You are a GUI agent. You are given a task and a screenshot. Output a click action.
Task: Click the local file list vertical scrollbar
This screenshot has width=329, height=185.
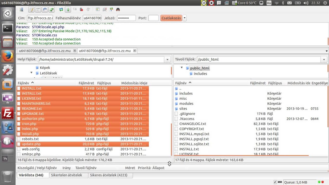click(x=171, y=140)
